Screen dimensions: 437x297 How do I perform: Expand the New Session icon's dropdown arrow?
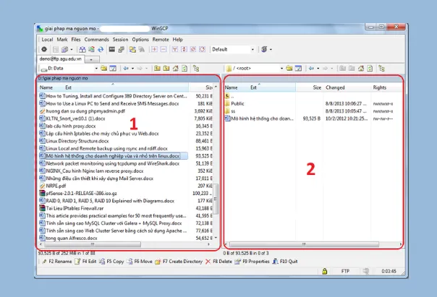pyautogui.click(x=271, y=50)
